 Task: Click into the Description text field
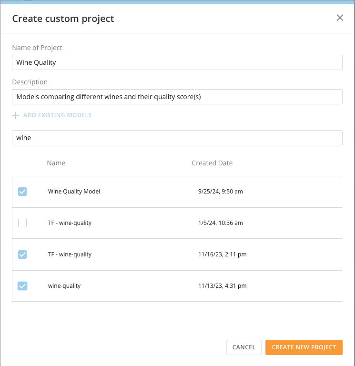coord(177,97)
